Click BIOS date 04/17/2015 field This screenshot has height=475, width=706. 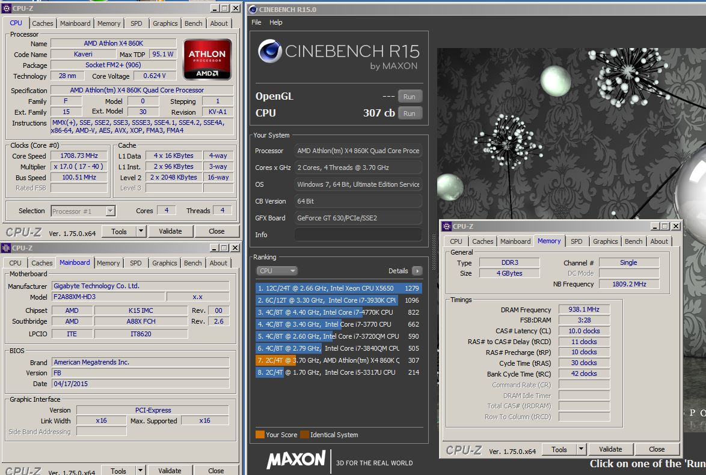click(x=141, y=384)
